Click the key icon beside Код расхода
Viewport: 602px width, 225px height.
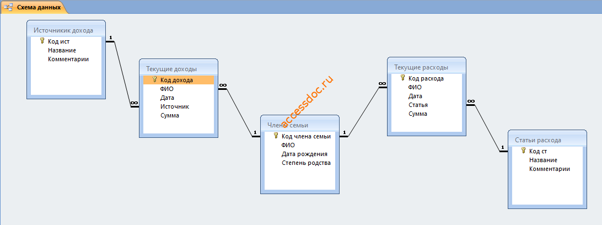coord(403,78)
